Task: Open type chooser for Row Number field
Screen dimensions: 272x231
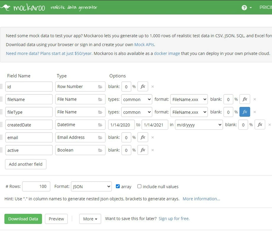Action: coord(100,87)
